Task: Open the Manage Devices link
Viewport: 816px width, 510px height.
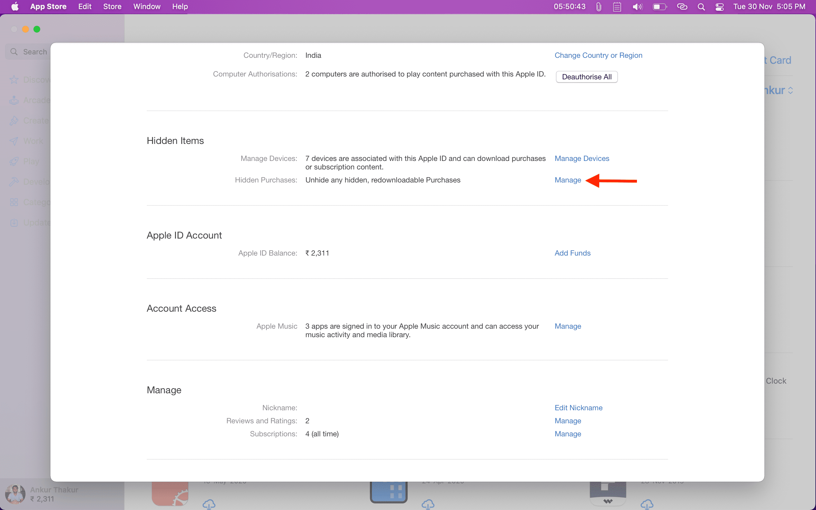Action: (582, 159)
